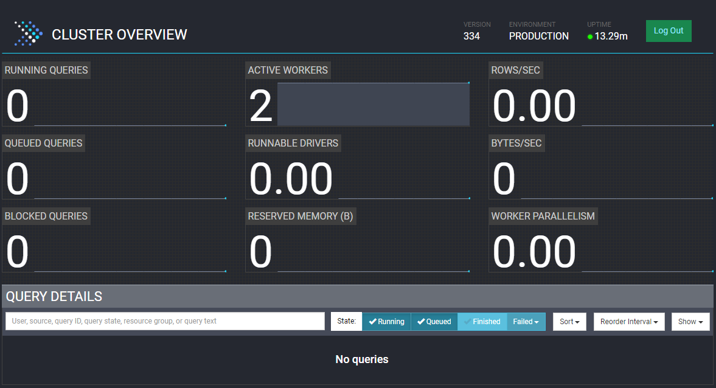The image size is (716, 388).
Task: Enable the Queued state filter
Action: coord(434,321)
